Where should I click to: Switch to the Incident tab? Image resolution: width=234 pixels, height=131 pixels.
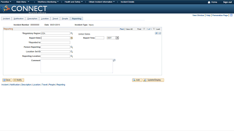(x=7, y=19)
